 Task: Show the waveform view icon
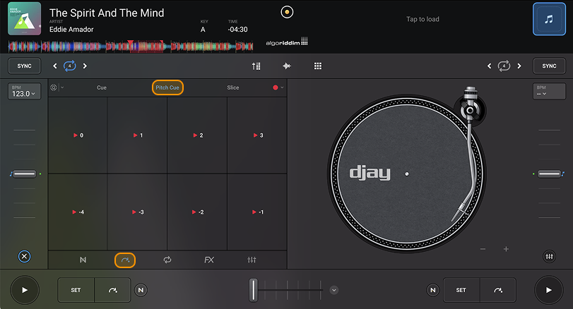click(287, 66)
